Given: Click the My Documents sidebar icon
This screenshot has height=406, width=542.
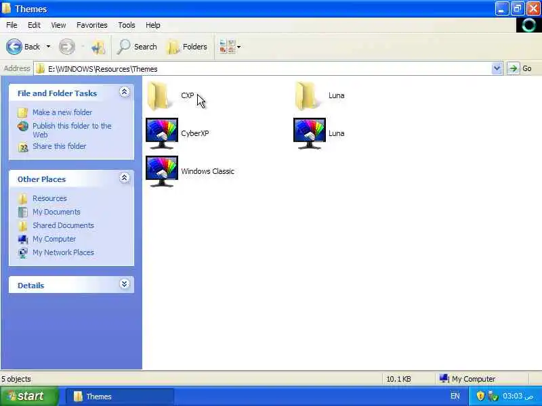Looking at the screenshot, I should [x=23, y=212].
